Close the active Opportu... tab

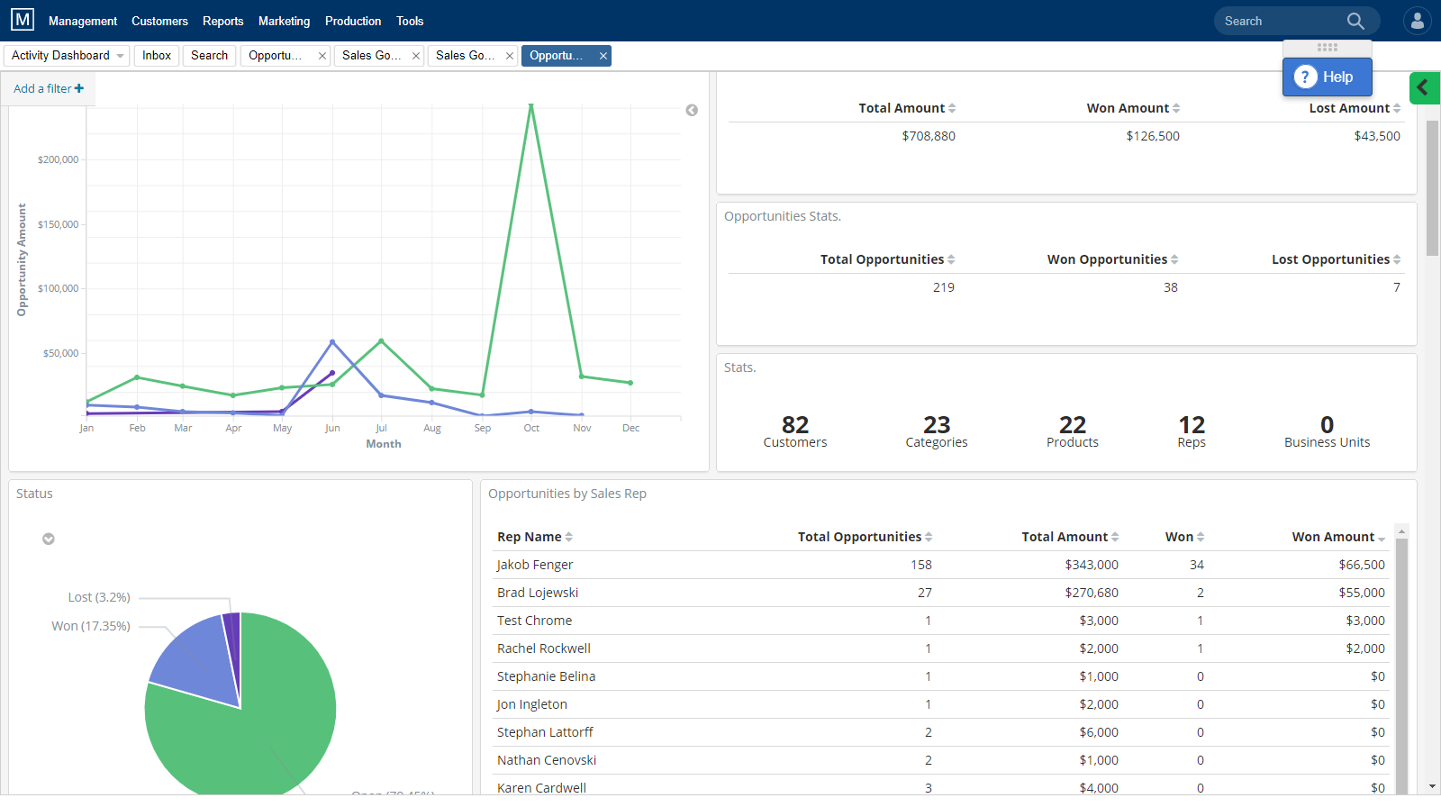pyautogui.click(x=603, y=56)
